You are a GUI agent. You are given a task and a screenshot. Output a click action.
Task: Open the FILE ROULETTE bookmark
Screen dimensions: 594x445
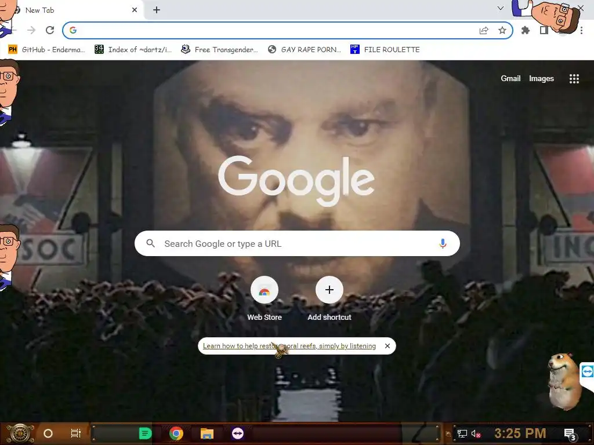point(385,50)
